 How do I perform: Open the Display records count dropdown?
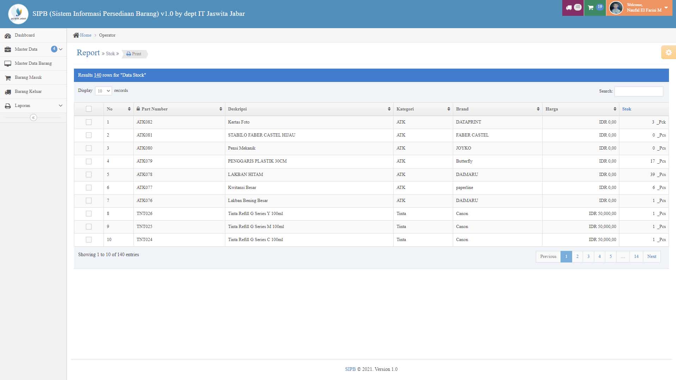(103, 91)
